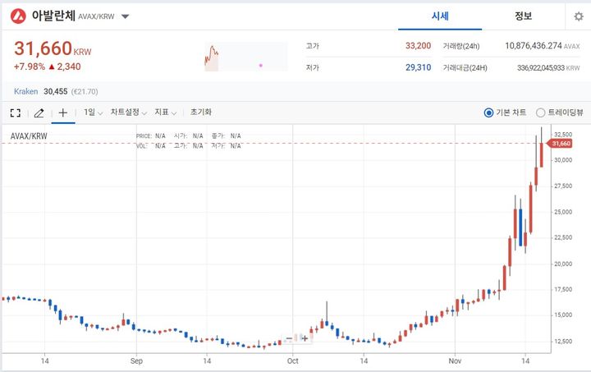Open the 1일 interval dropdown

pos(93,113)
